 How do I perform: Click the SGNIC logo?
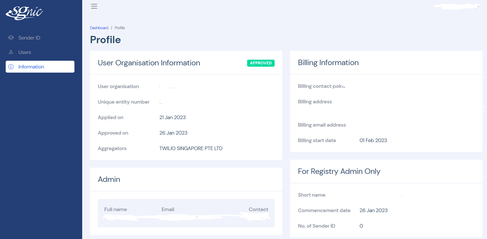click(24, 13)
